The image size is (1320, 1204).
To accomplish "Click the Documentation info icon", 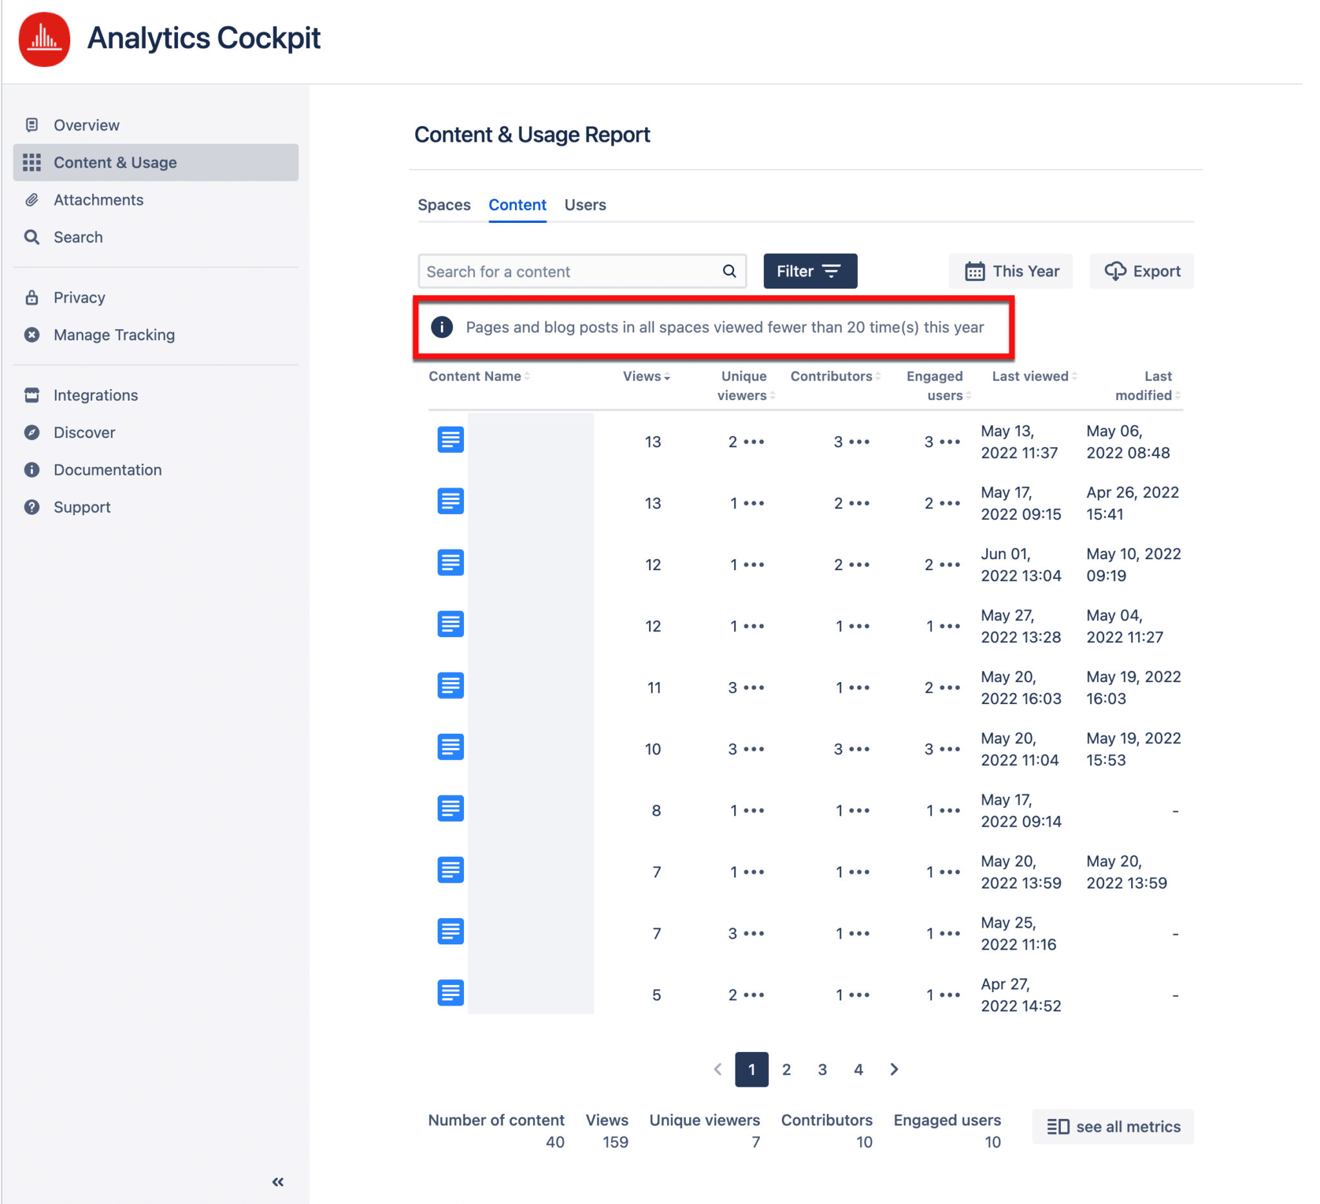I will point(32,469).
